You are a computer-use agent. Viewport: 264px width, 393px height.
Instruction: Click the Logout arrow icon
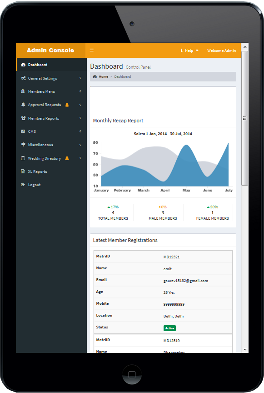(23, 185)
